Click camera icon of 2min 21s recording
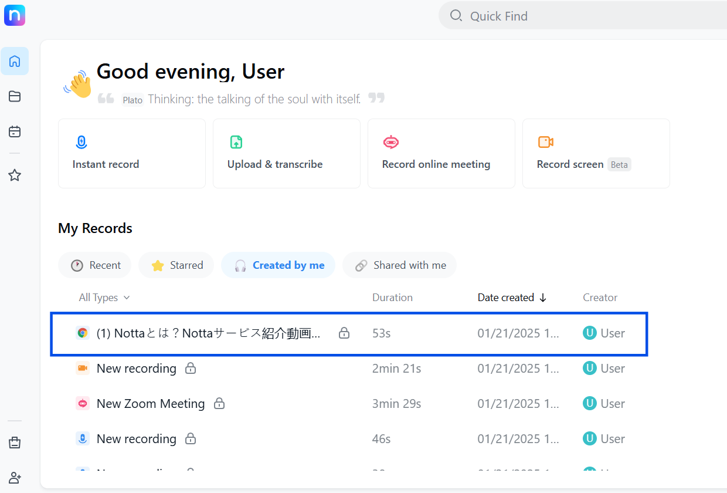 [x=83, y=369]
